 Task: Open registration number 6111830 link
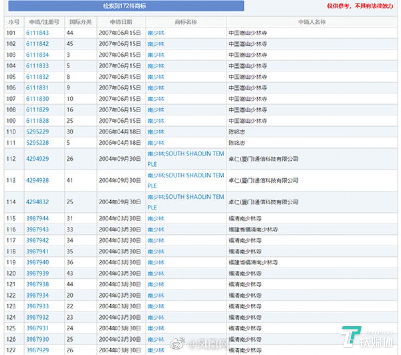point(38,98)
